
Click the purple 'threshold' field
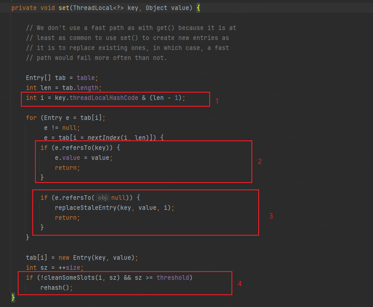173,277
